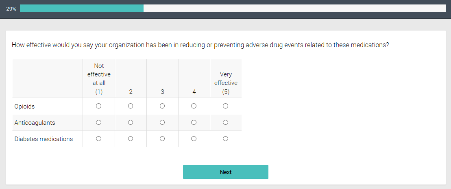Mark Anticoagulants as Very effective (5)
This screenshot has height=189, width=451.
tap(226, 122)
